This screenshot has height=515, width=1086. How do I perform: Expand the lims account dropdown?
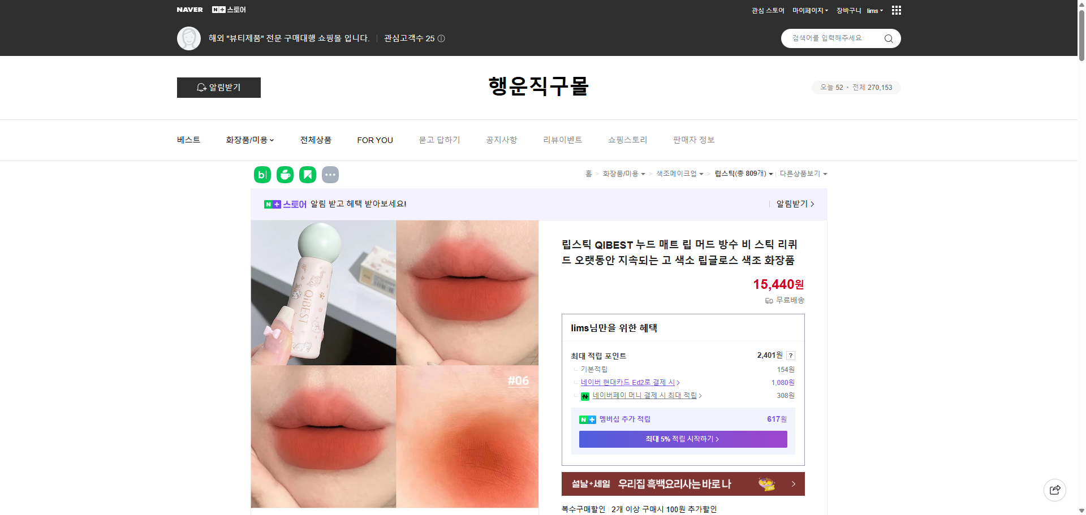click(874, 10)
